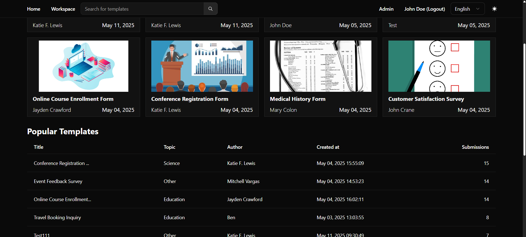Open Online Course Enrollment Form thumbnail
Viewport: 526px width, 237px height.
click(x=84, y=66)
